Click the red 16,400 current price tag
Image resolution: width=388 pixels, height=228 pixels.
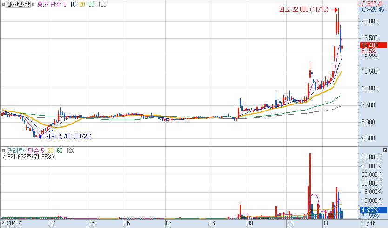pyautogui.click(x=374, y=45)
